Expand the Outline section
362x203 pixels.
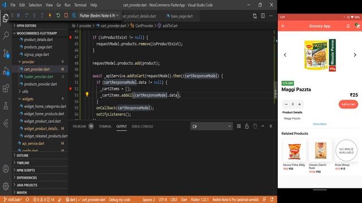(40, 156)
